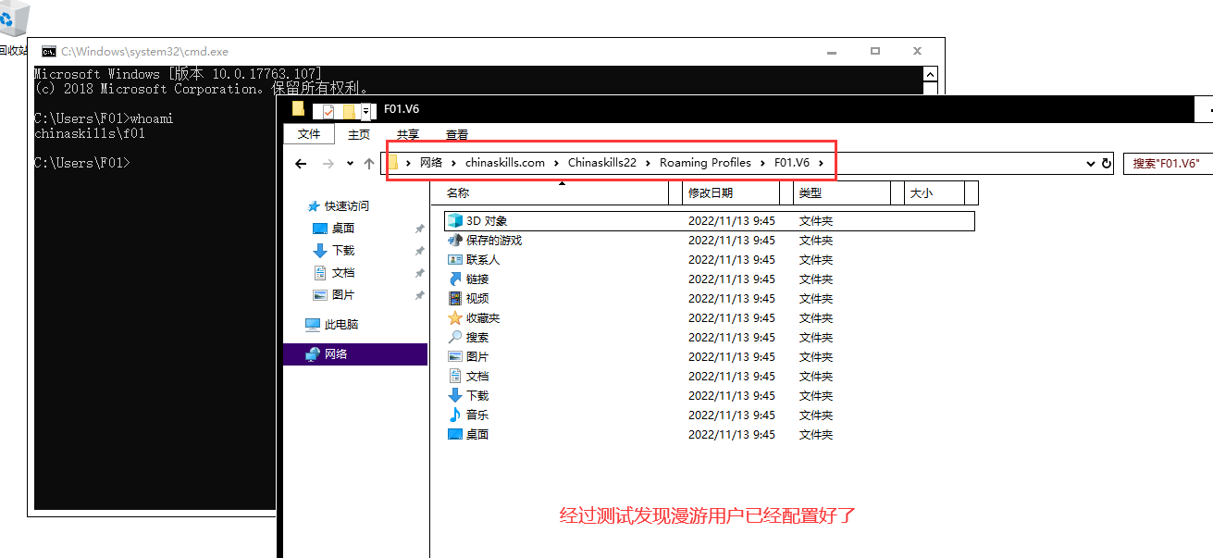Image resolution: width=1213 pixels, height=558 pixels.
Task: Sort by the 名称 column header
Action: [551, 193]
